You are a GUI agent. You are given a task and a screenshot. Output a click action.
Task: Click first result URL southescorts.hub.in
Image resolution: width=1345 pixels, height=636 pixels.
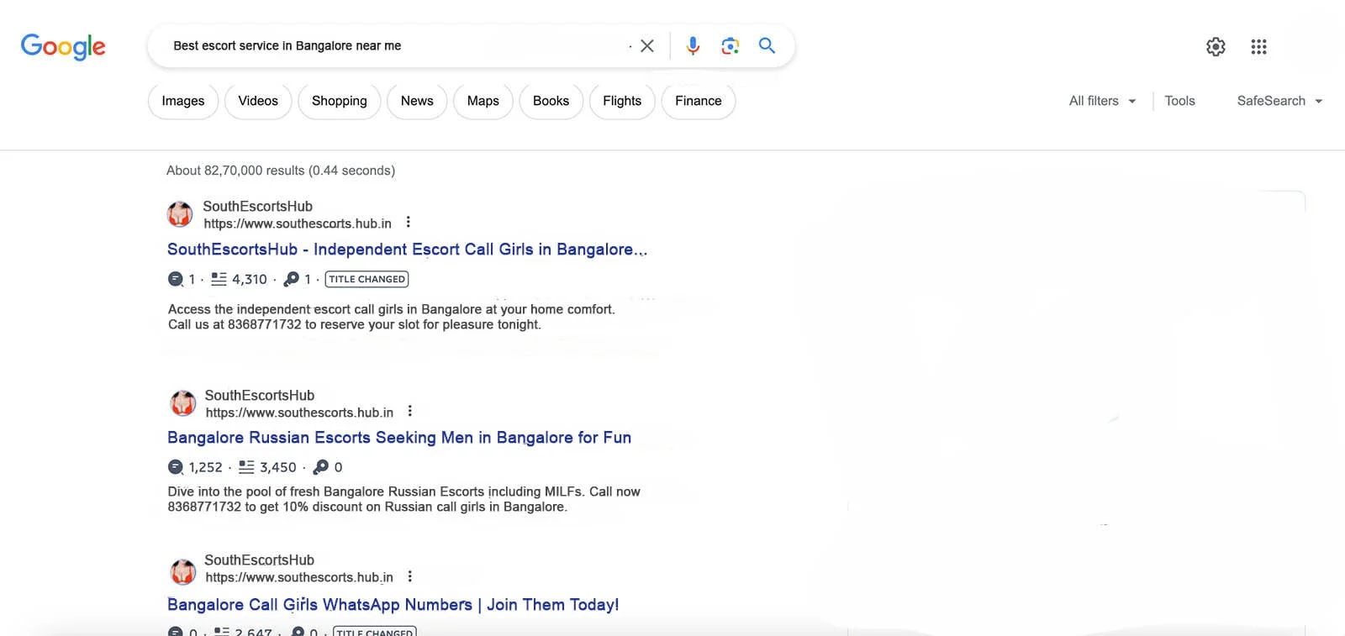click(x=298, y=223)
